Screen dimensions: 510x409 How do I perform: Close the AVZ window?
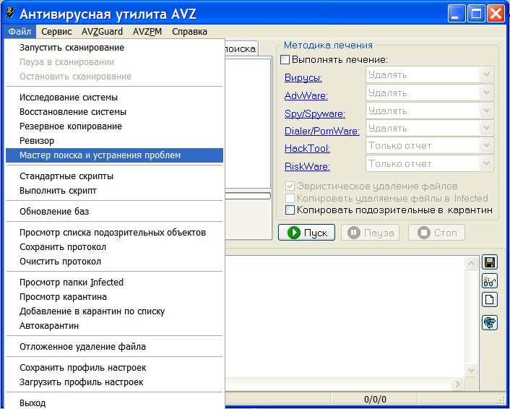(x=496, y=14)
